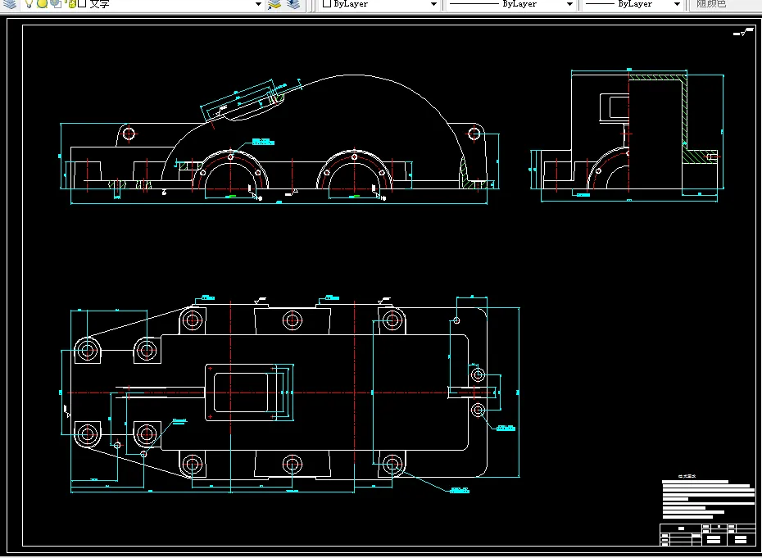This screenshot has height=558, width=762.
Task: Click the white layer color swatch before 文字
Action: point(82,4)
